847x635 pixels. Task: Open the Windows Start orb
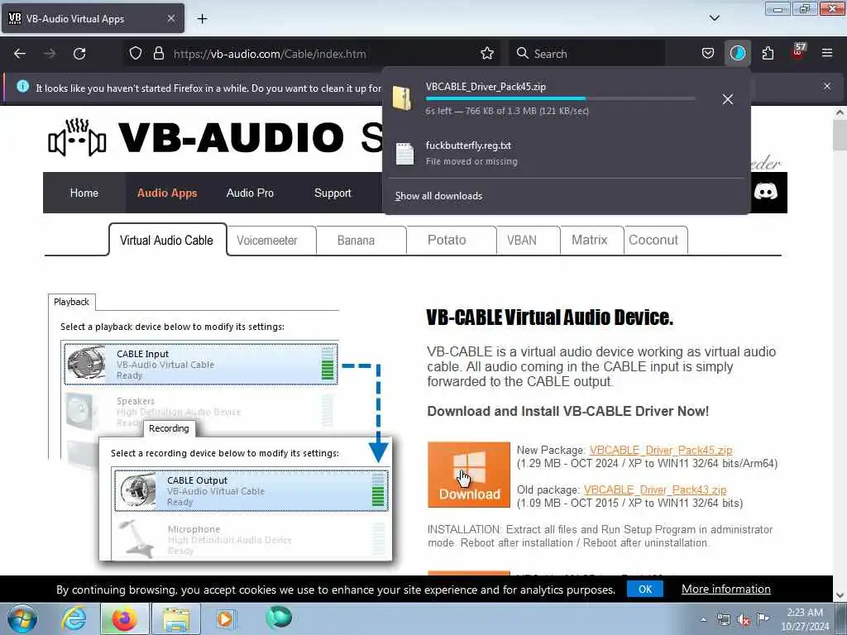click(x=22, y=619)
